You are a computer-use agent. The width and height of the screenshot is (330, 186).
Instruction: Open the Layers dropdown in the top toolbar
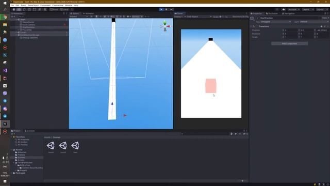308,9
